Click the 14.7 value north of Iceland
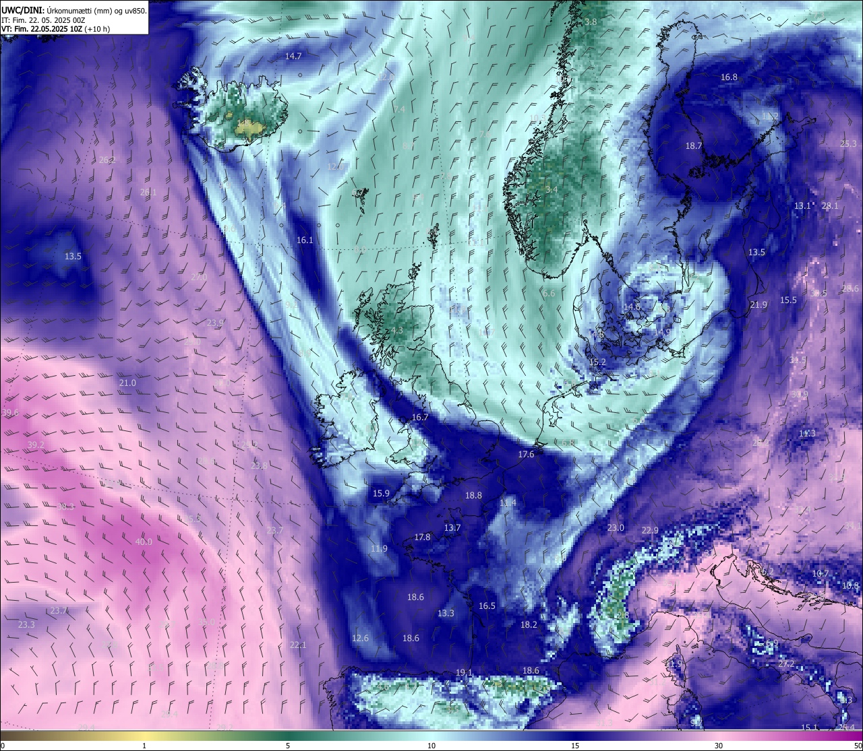863x751 pixels. click(x=293, y=57)
